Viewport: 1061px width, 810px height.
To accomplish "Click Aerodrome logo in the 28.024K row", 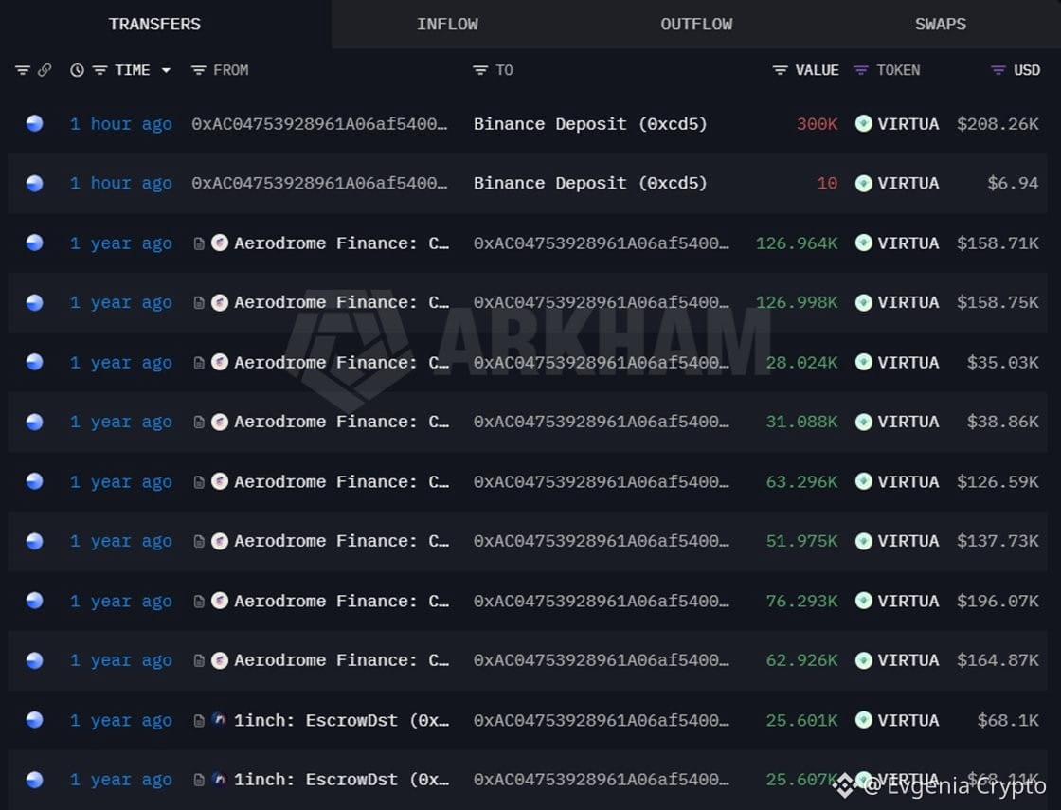I will pyautogui.click(x=220, y=362).
